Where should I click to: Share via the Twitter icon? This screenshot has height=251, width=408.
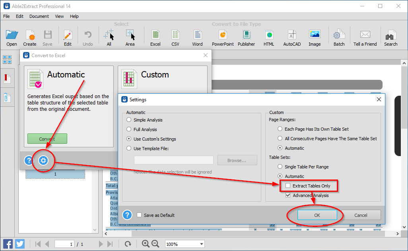pos(19,243)
